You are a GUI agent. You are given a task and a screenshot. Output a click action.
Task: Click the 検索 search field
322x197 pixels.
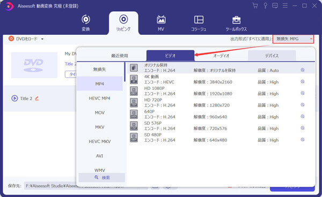point(102,178)
